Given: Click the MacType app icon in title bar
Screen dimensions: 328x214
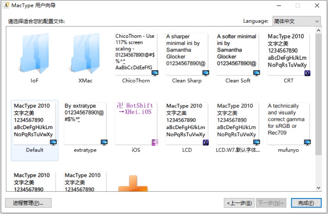Looking at the screenshot, I should 6,5.
